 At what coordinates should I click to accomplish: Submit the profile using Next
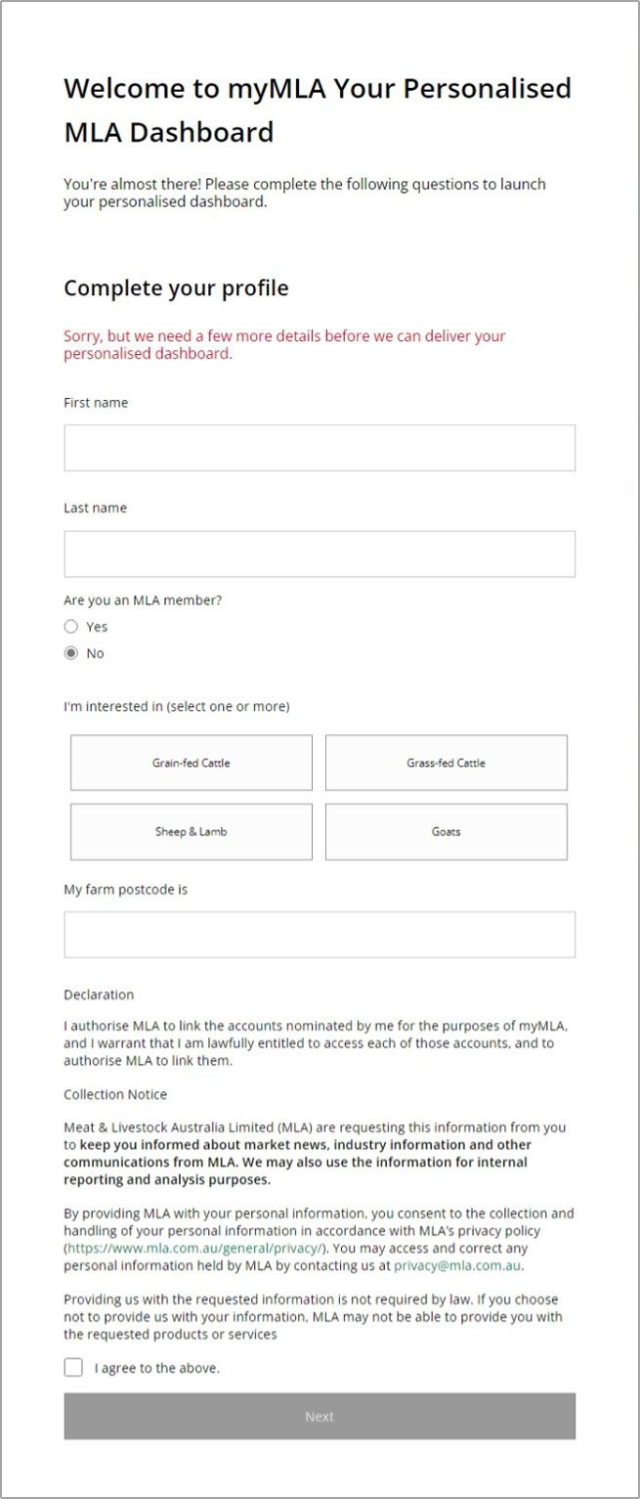tap(320, 1416)
